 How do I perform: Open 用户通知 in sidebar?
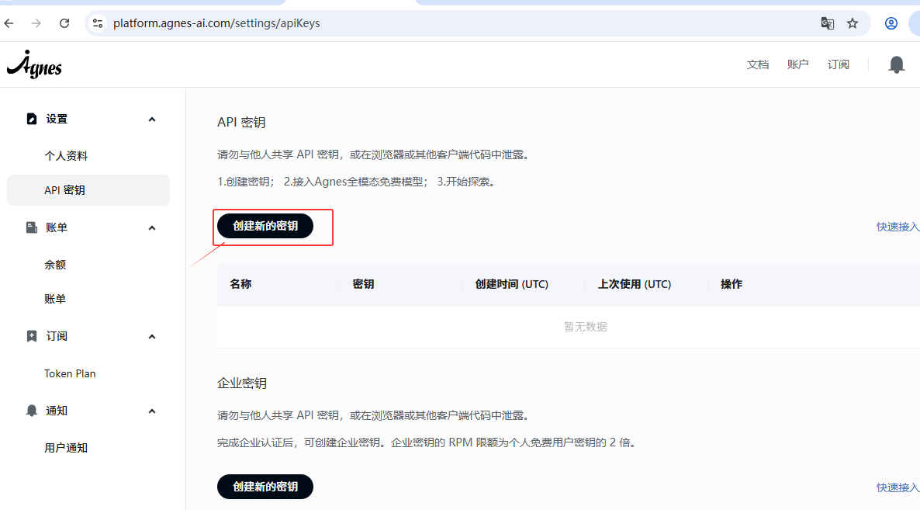(66, 448)
